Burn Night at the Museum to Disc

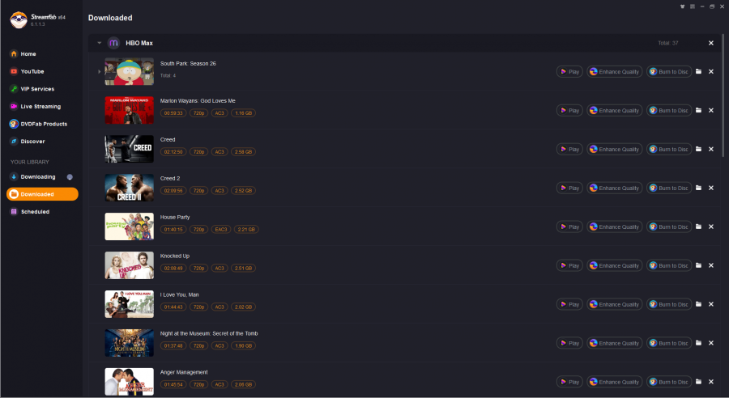point(669,343)
